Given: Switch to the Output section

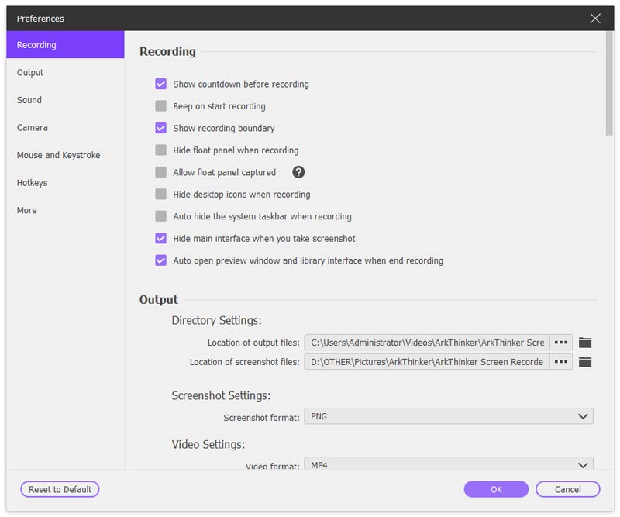Looking at the screenshot, I should (x=65, y=72).
